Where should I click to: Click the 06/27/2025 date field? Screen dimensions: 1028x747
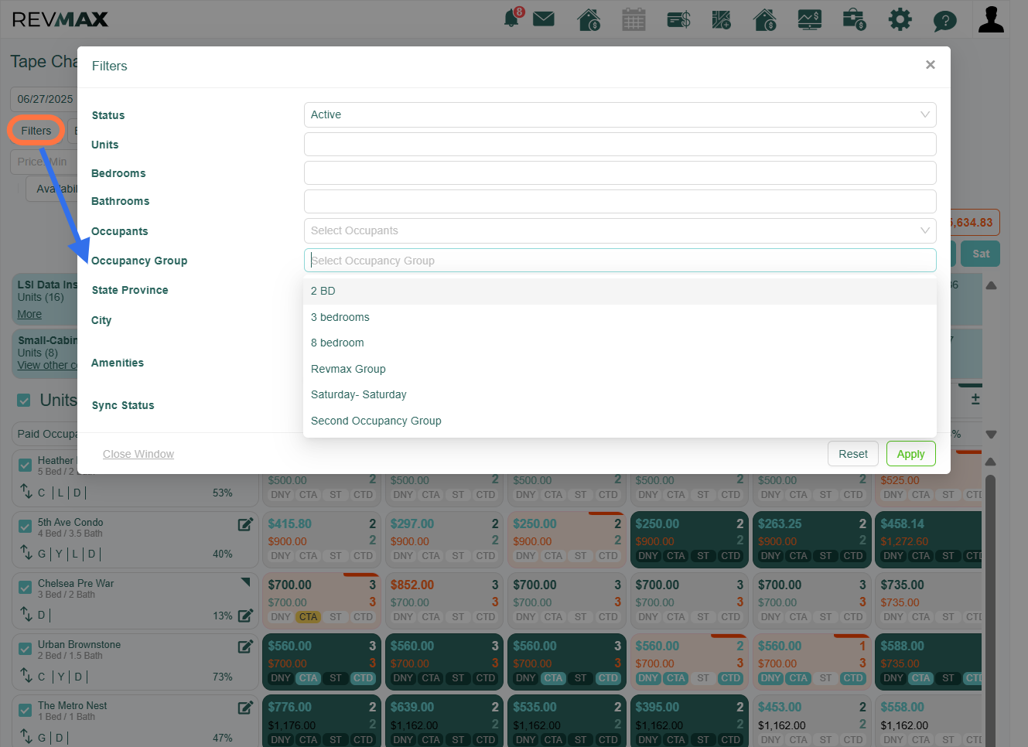pos(45,99)
